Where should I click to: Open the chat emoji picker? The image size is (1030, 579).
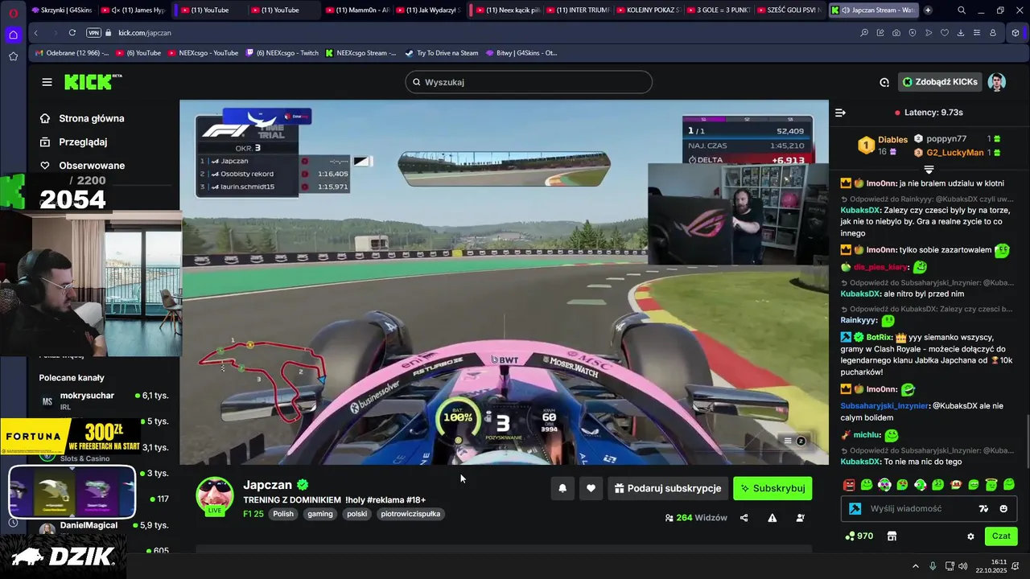tap(1003, 508)
